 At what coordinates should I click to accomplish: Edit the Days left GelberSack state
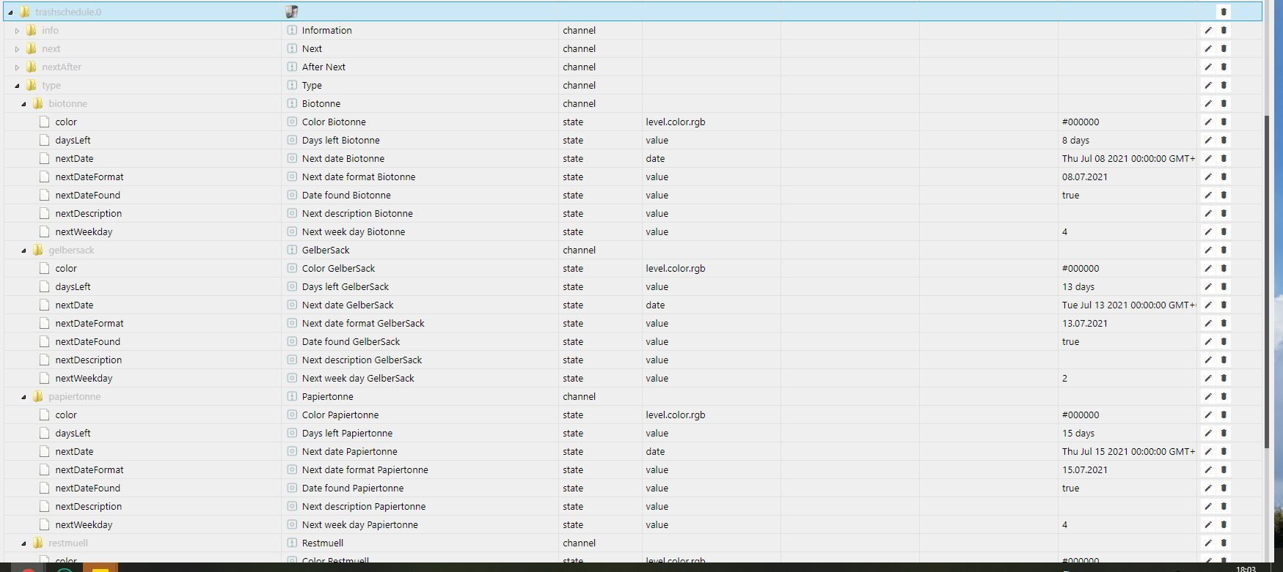pos(1208,286)
